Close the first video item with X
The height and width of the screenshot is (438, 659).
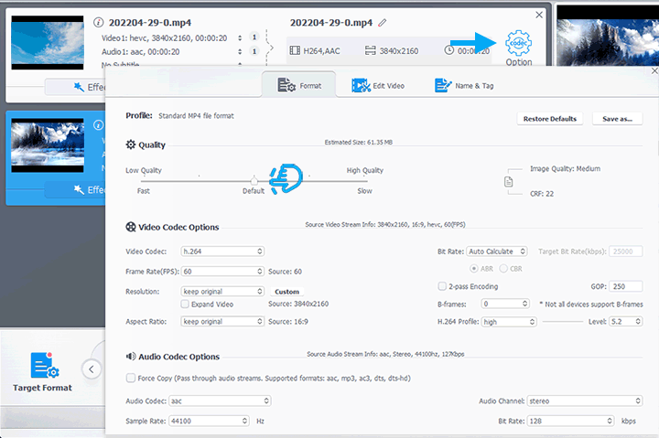point(539,15)
